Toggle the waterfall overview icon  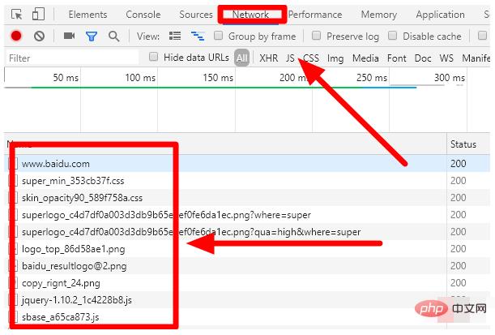tap(197, 36)
